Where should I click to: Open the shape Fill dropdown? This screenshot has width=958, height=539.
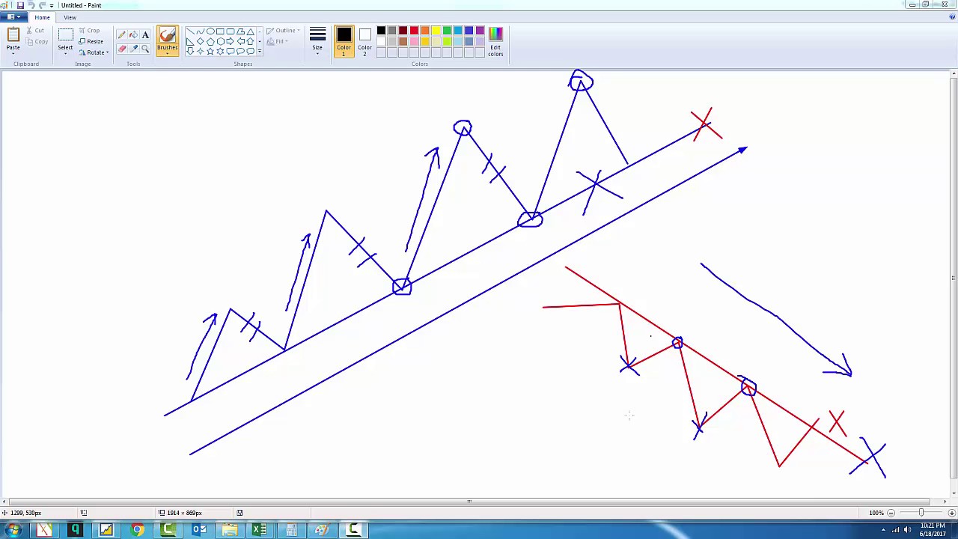point(278,41)
